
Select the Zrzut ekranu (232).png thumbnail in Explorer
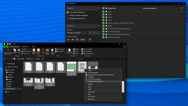coord(28,82)
